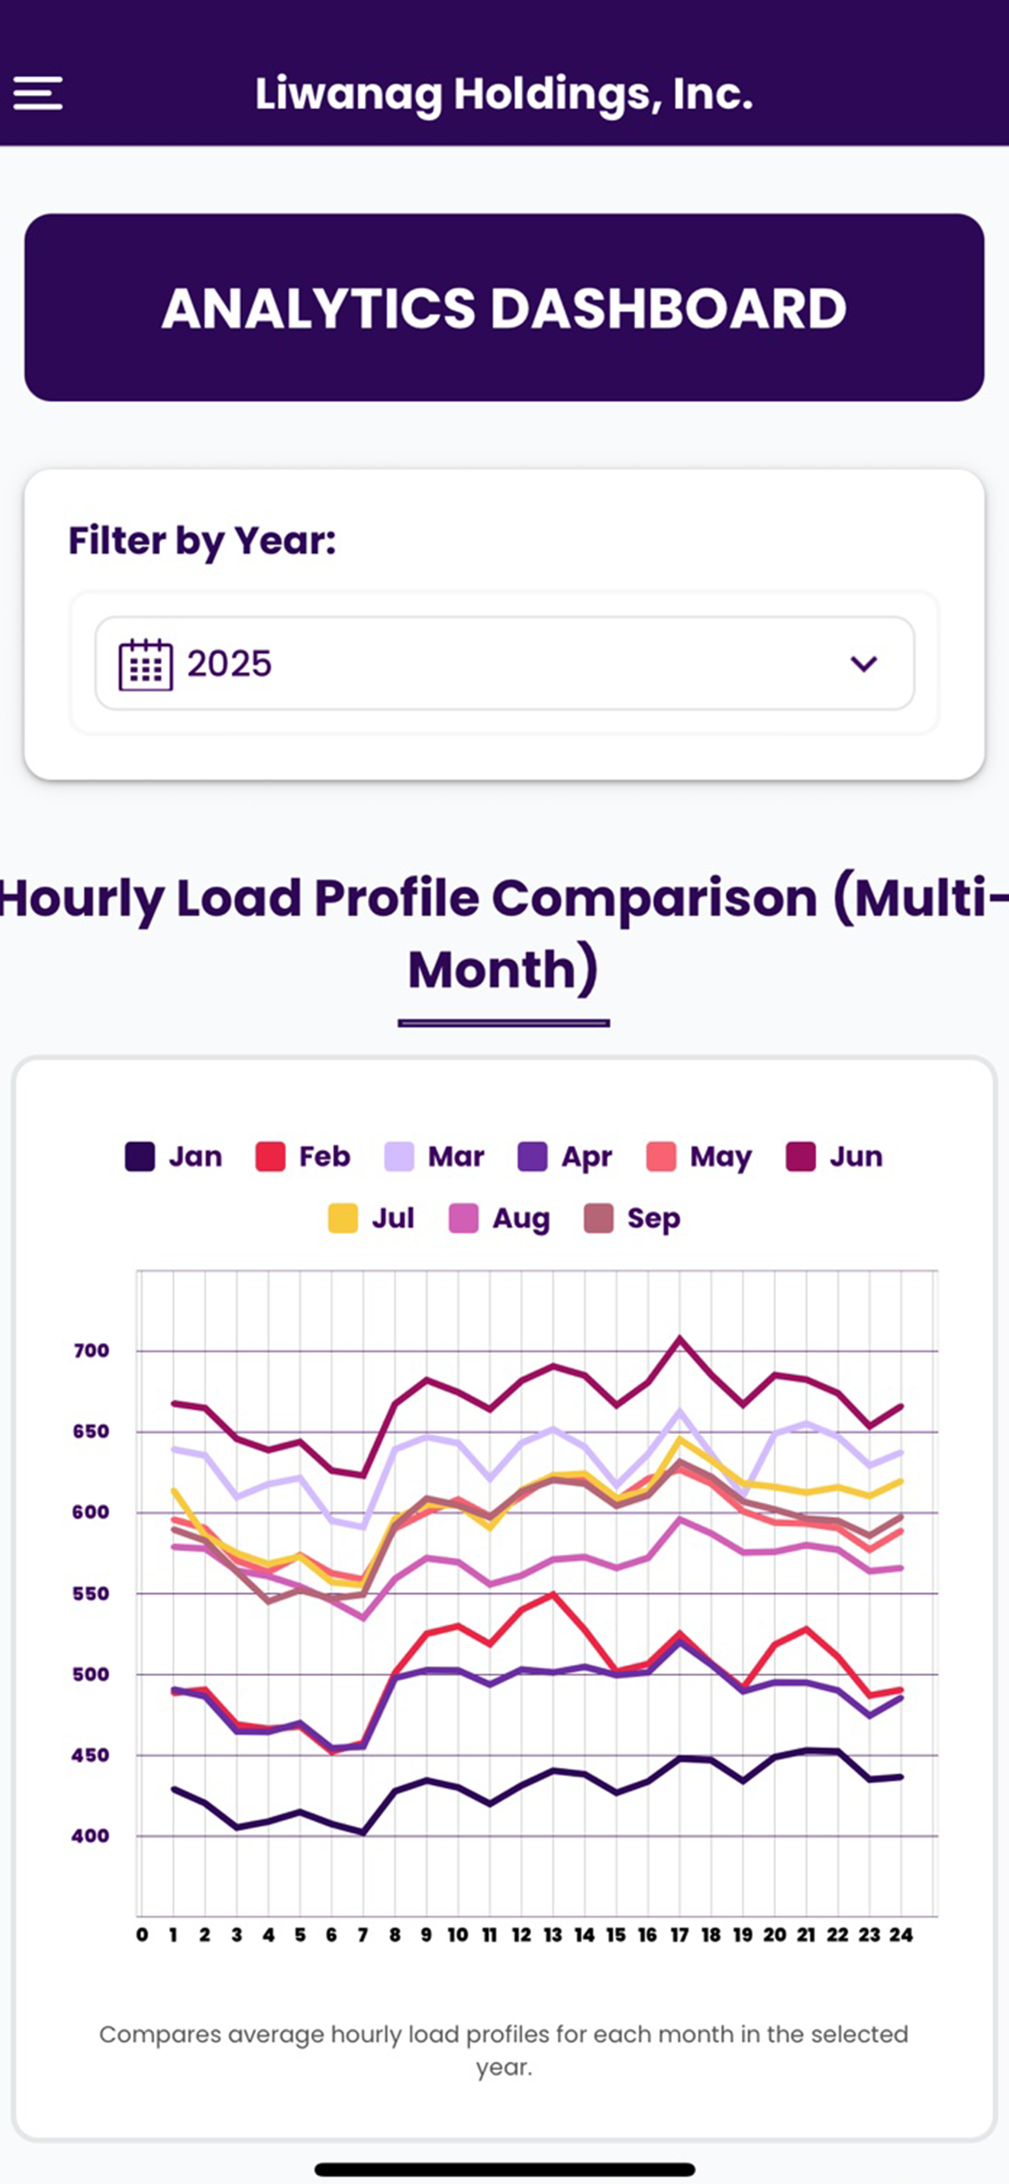The image size is (1009, 2184).
Task: Click the 550 y-axis label
Action: [92, 1593]
